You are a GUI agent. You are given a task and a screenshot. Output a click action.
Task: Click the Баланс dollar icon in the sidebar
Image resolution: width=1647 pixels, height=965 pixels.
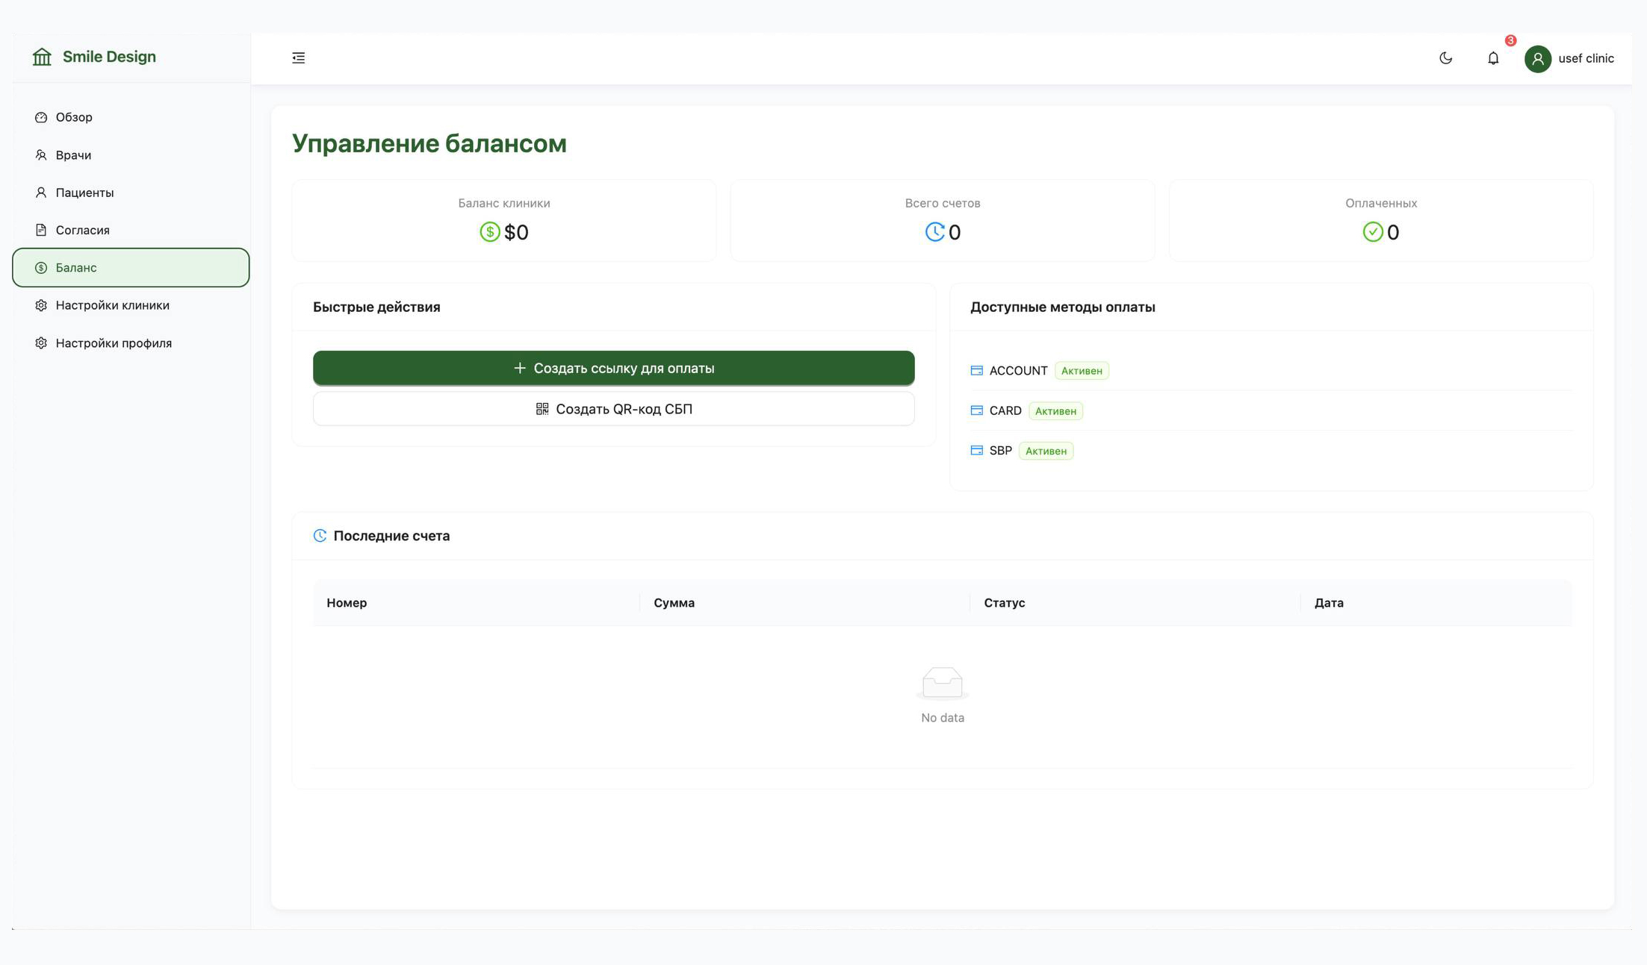tap(41, 268)
